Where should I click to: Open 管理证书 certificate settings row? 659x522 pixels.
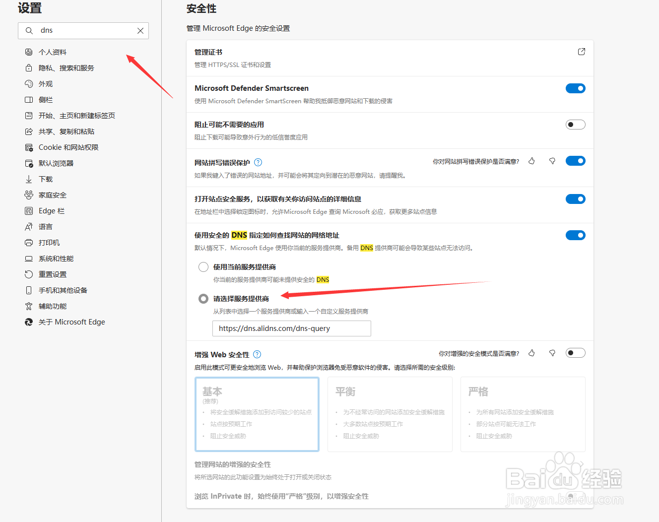point(390,58)
